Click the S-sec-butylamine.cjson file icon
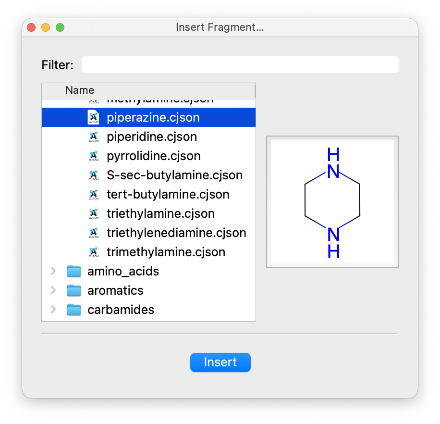 [94, 175]
